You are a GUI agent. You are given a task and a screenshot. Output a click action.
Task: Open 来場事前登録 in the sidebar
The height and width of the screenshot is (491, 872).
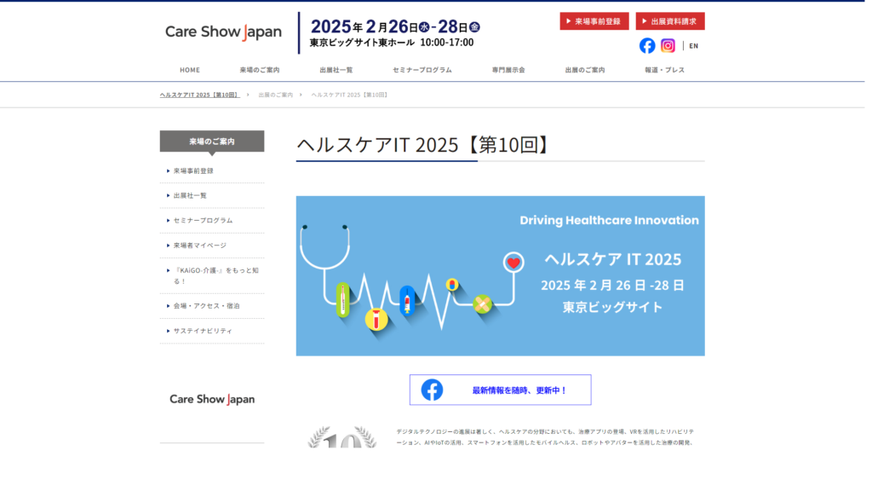[195, 172]
